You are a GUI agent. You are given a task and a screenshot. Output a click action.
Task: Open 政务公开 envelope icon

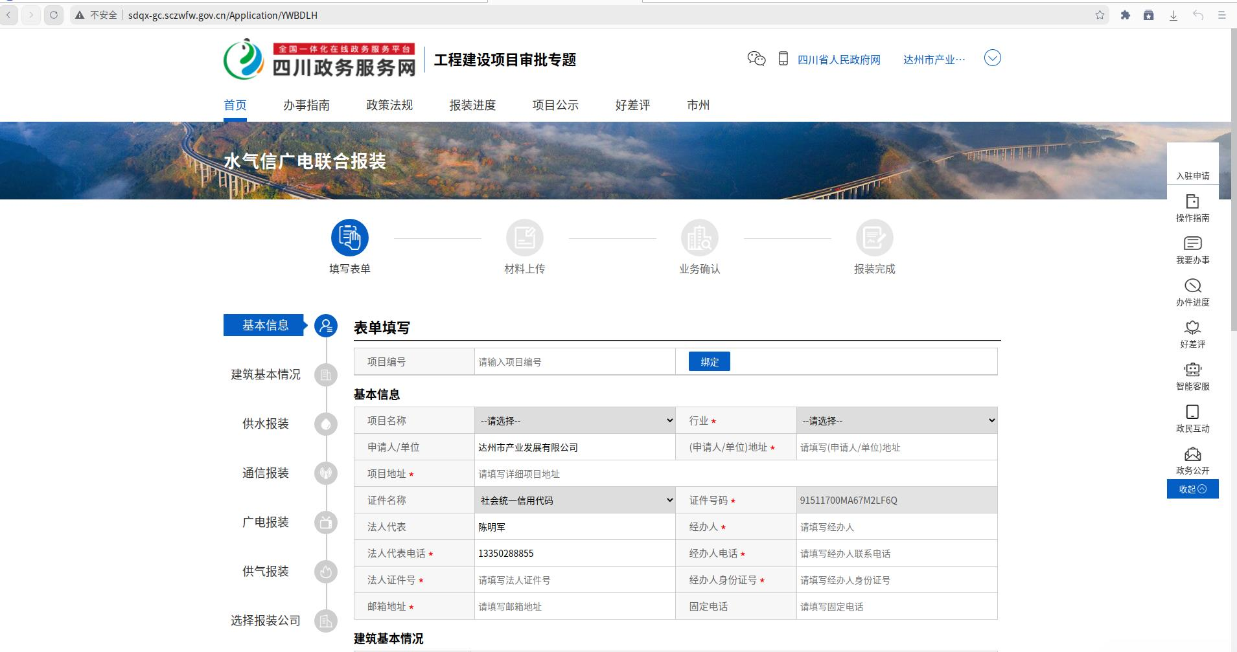[x=1192, y=455]
